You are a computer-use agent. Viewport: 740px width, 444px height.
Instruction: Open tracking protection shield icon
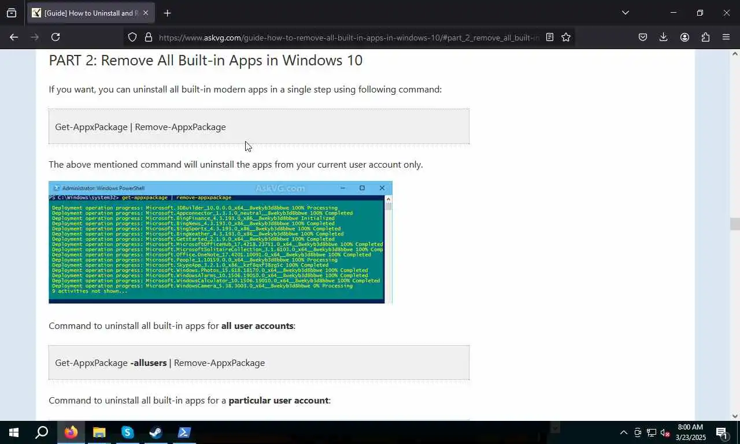[x=132, y=37]
